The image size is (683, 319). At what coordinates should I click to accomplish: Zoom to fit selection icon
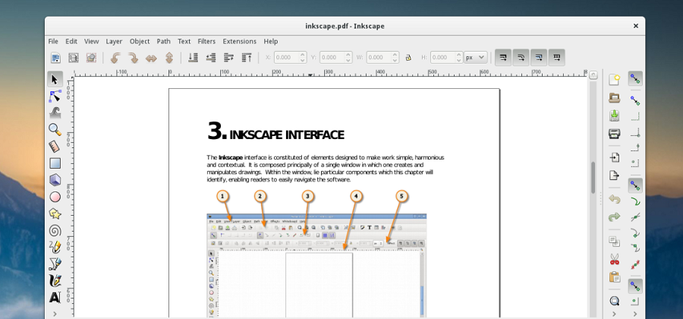(x=614, y=301)
